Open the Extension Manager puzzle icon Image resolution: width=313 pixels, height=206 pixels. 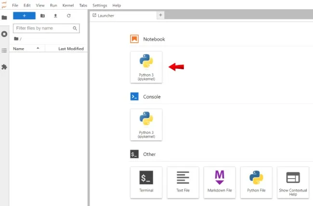[4, 67]
